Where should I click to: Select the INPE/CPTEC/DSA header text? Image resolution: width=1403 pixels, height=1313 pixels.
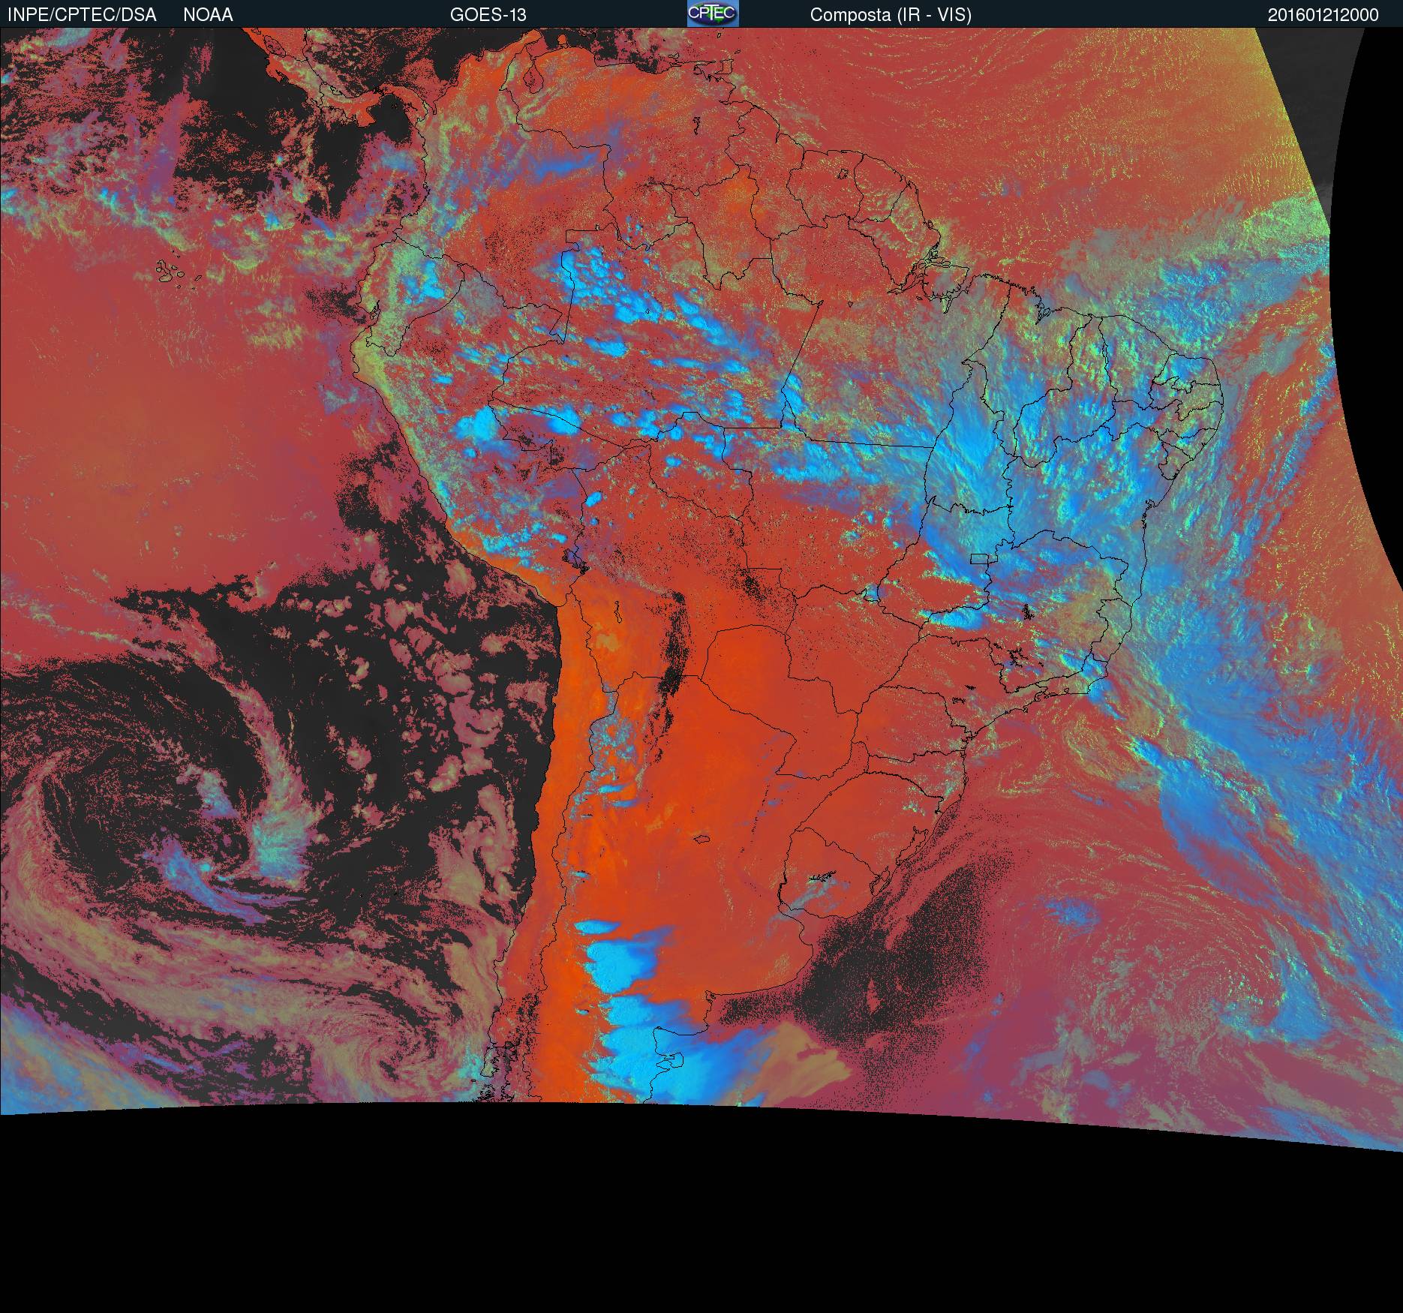pyautogui.click(x=82, y=15)
